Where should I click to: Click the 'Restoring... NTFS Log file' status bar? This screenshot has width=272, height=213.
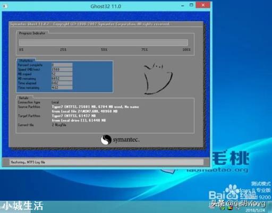pos(106,162)
